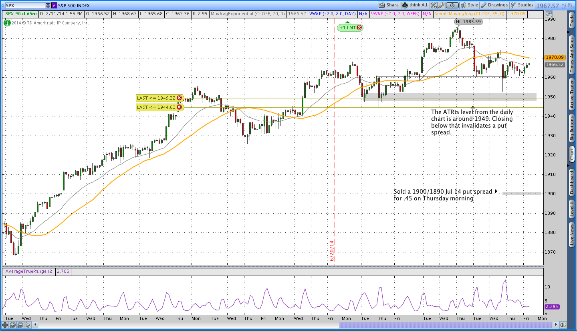Click the VWAP (-2.0, 2.0, DAY) study label
The height and width of the screenshot is (332, 577).
[x=333, y=14]
